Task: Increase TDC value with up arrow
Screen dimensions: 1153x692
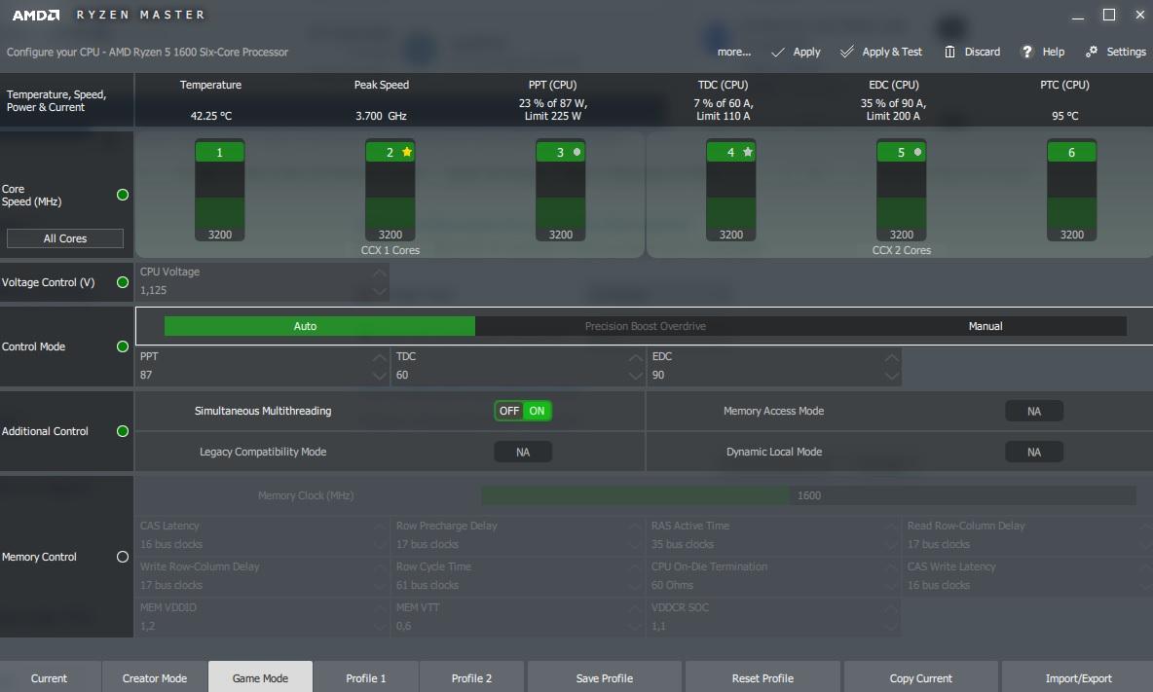Action: coord(635,358)
